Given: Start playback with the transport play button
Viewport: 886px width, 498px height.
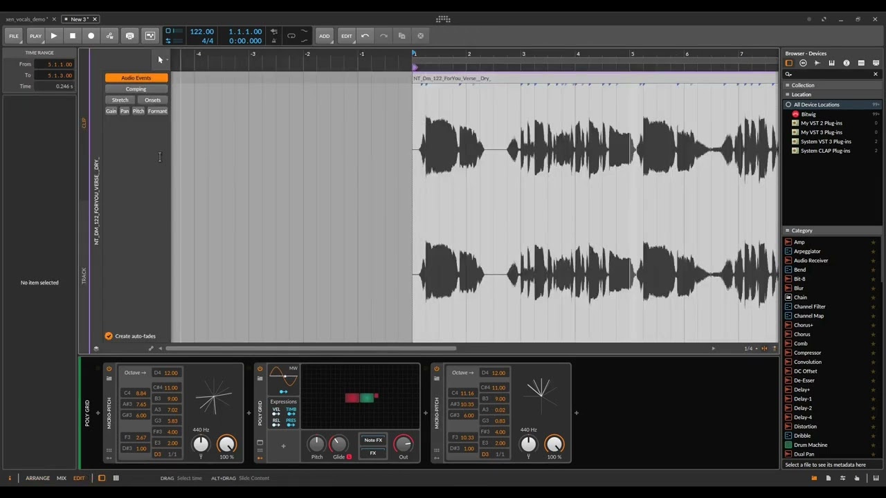Looking at the screenshot, I should click(54, 36).
